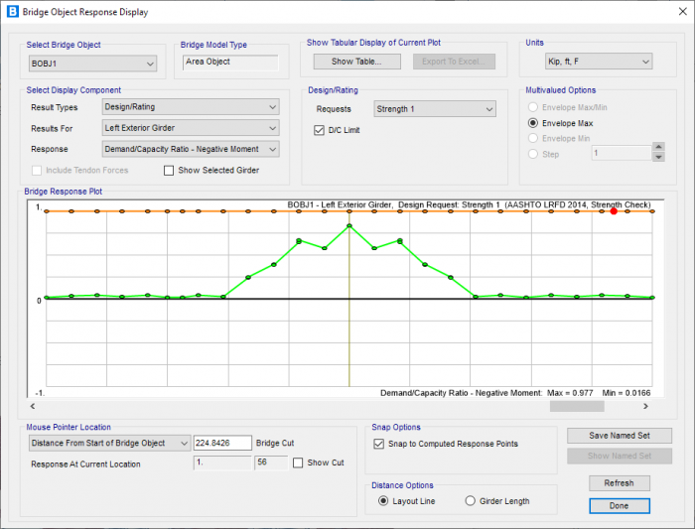Click the distance field showing 224.8426

point(222,443)
